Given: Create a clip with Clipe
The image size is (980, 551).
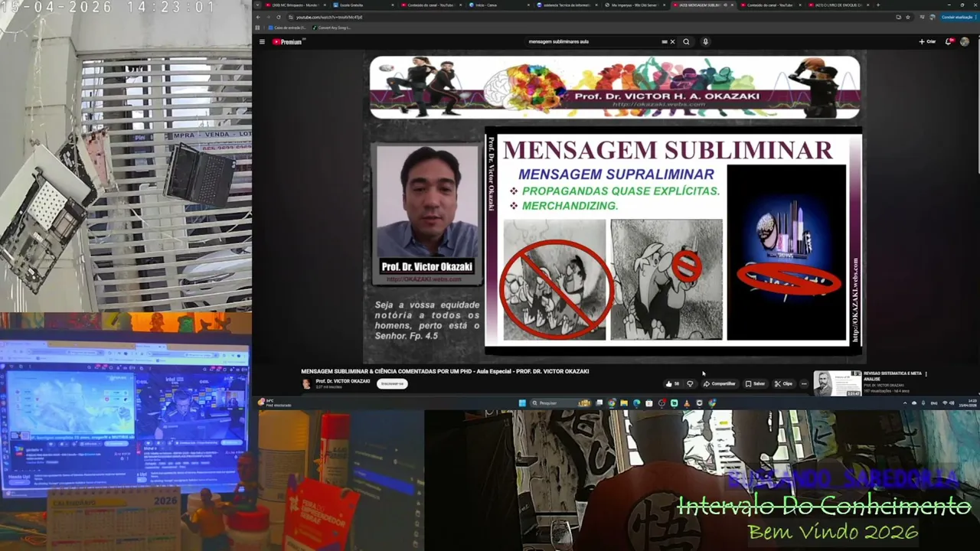Looking at the screenshot, I should [783, 384].
